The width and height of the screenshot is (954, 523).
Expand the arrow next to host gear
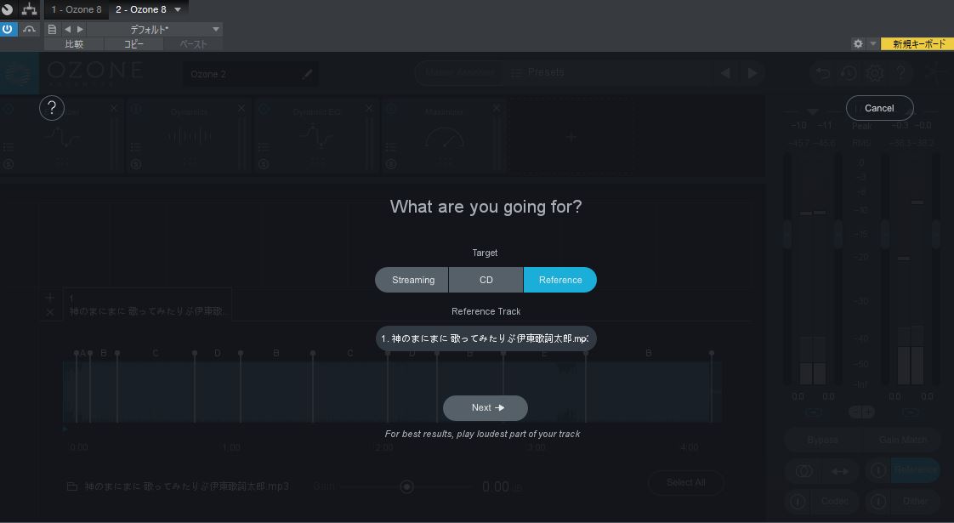point(873,44)
